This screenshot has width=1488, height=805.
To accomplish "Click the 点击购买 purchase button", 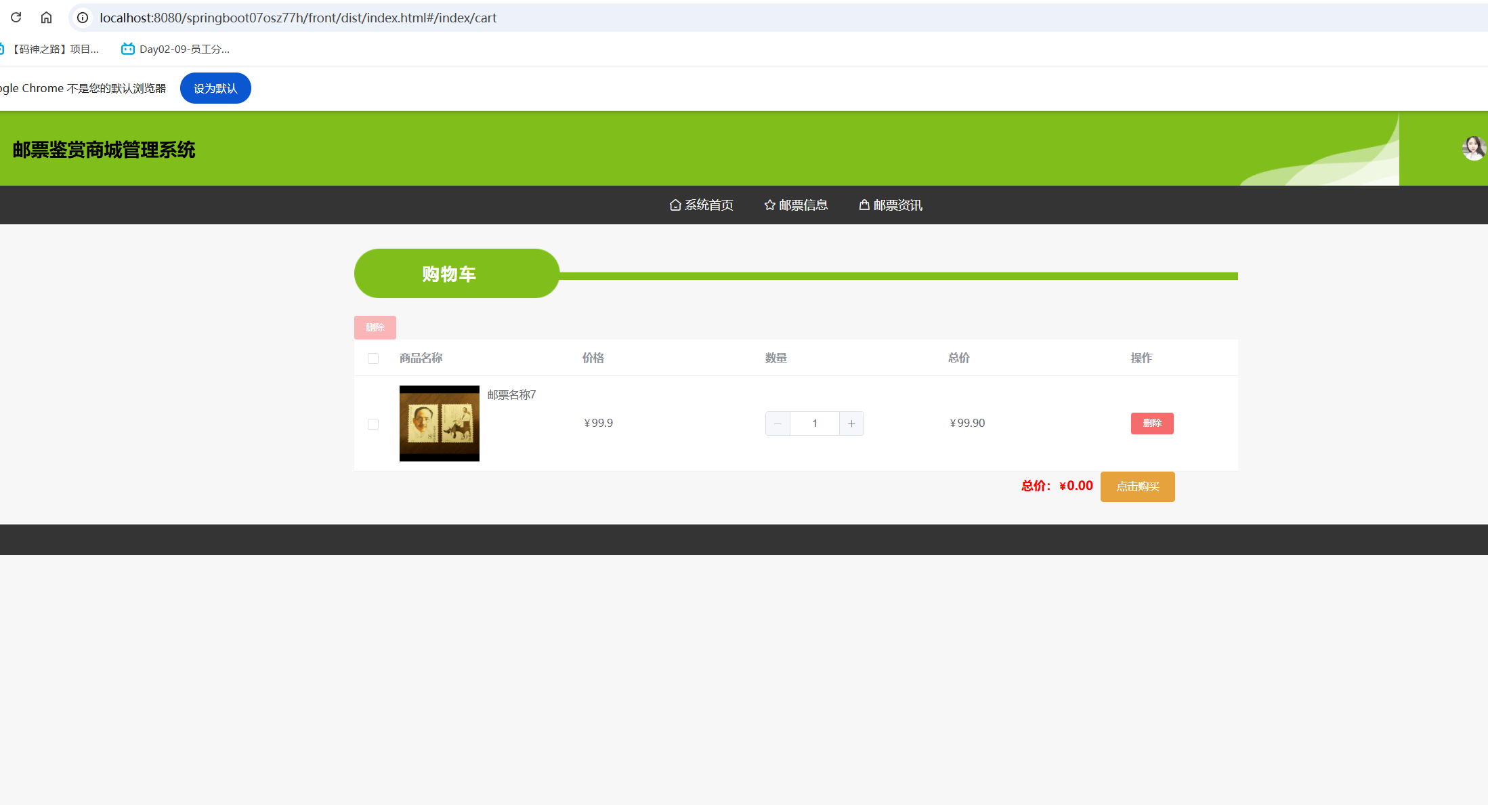I will pyautogui.click(x=1137, y=487).
